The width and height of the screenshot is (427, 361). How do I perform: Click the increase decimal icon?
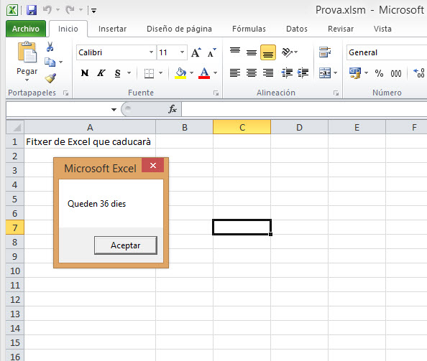419,73
